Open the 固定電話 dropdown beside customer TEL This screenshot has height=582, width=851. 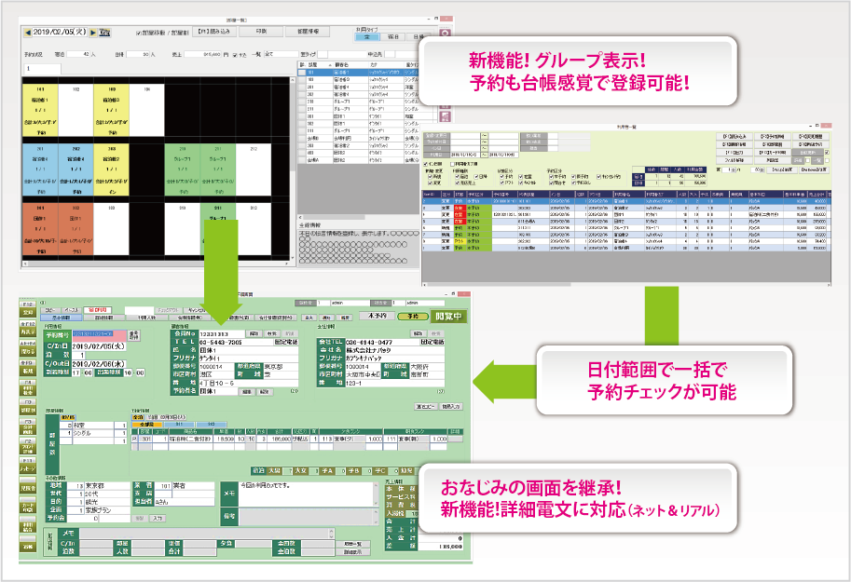click(x=285, y=343)
